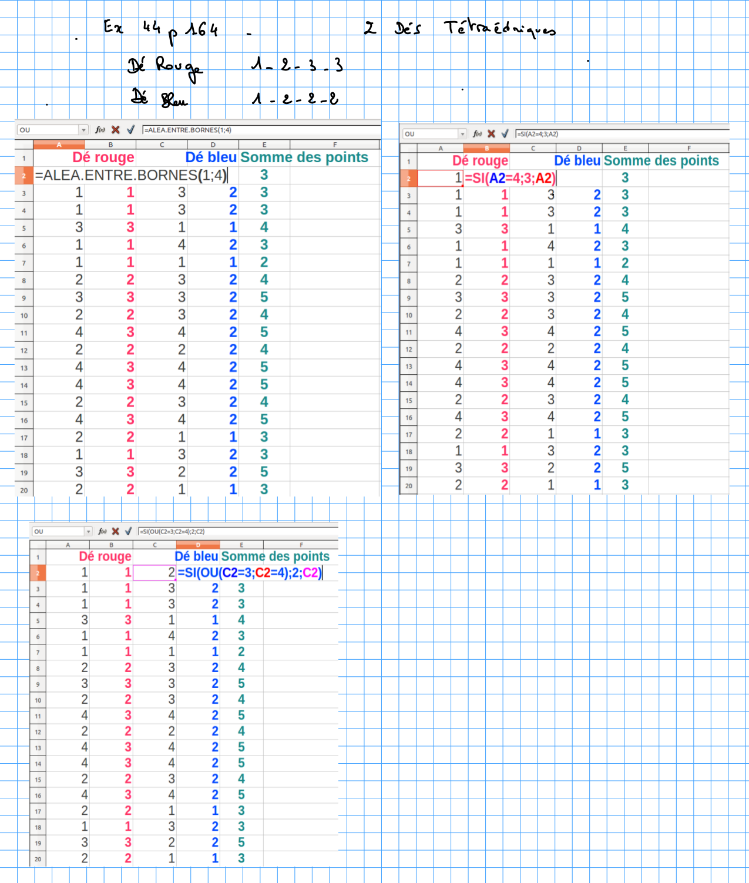
Task: Select highlighted column A header in ALEA.ENTRE.BORNES sheet
Action: 59,145
